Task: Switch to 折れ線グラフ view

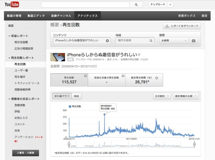Action: [62, 96]
